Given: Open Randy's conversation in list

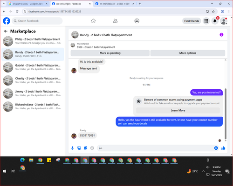Looking at the screenshot, I should coord(33,54).
